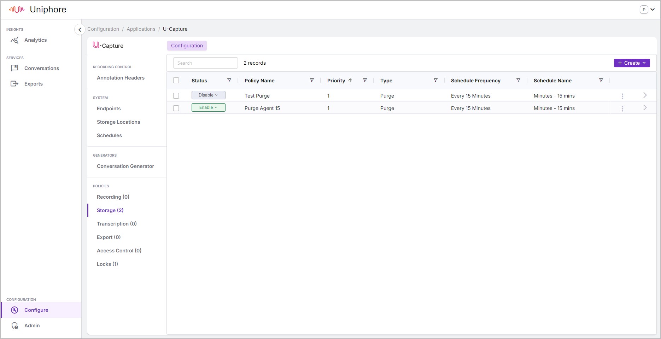Expand Purge Agent 15 row details arrow
Image resolution: width=661 pixels, height=339 pixels.
[x=645, y=107]
